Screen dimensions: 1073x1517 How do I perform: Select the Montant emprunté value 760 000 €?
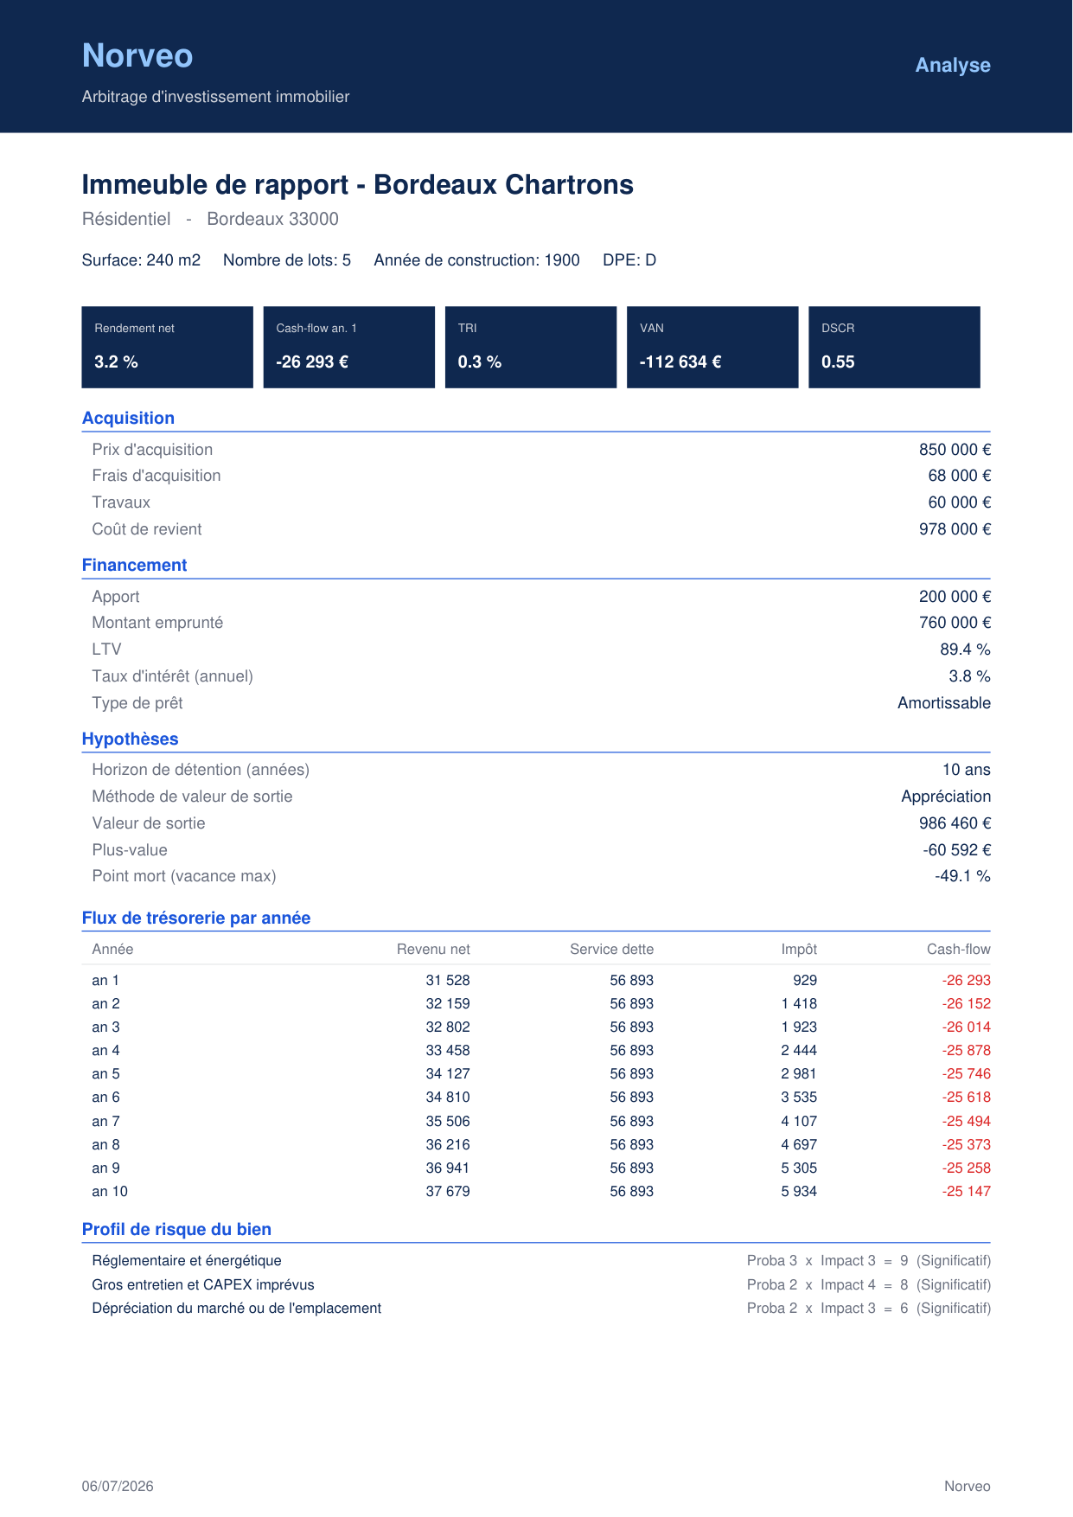(955, 623)
